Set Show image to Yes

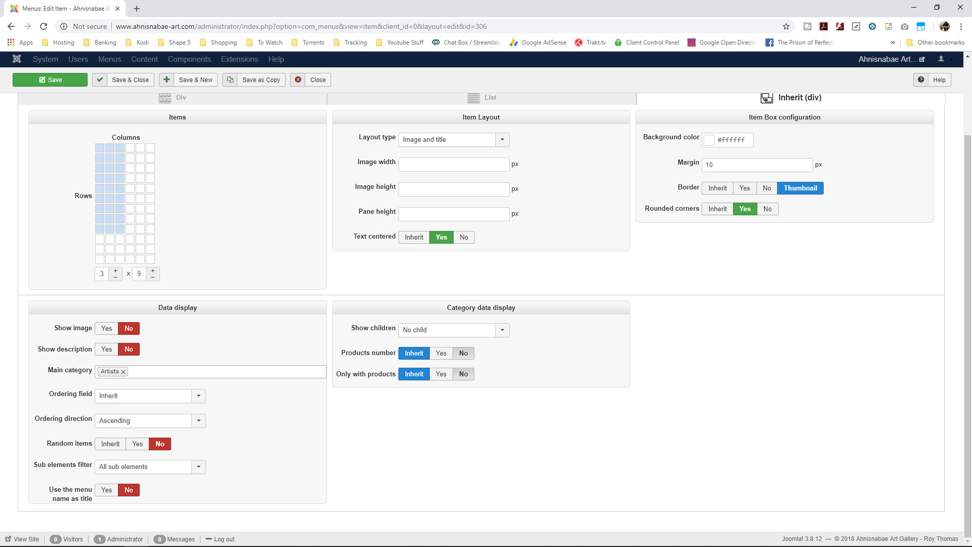tap(106, 328)
